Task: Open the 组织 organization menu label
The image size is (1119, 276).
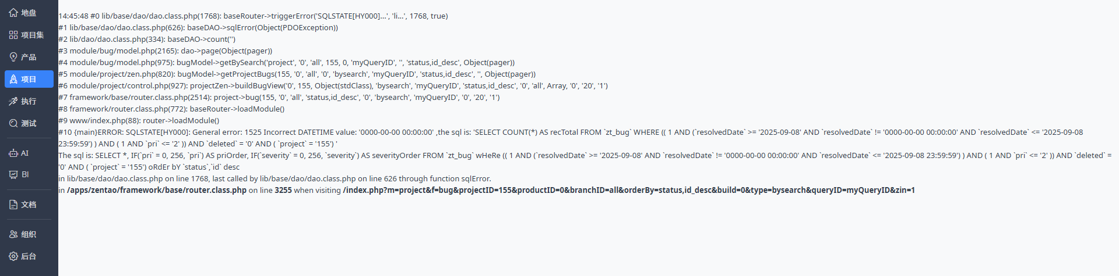Action: pos(29,234)
